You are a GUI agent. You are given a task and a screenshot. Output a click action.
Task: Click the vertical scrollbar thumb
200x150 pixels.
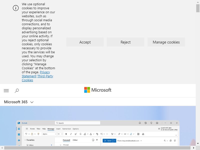click(198, 8)
